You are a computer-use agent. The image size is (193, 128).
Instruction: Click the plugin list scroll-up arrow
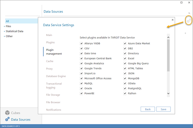click(x=168, y=37)
